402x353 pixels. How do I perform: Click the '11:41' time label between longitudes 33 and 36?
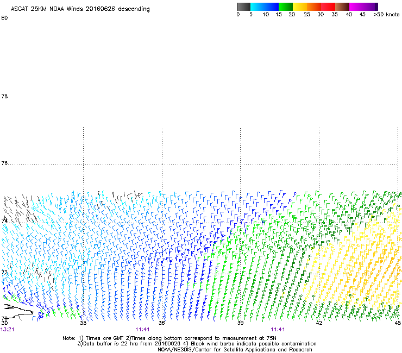coord(142,330)
